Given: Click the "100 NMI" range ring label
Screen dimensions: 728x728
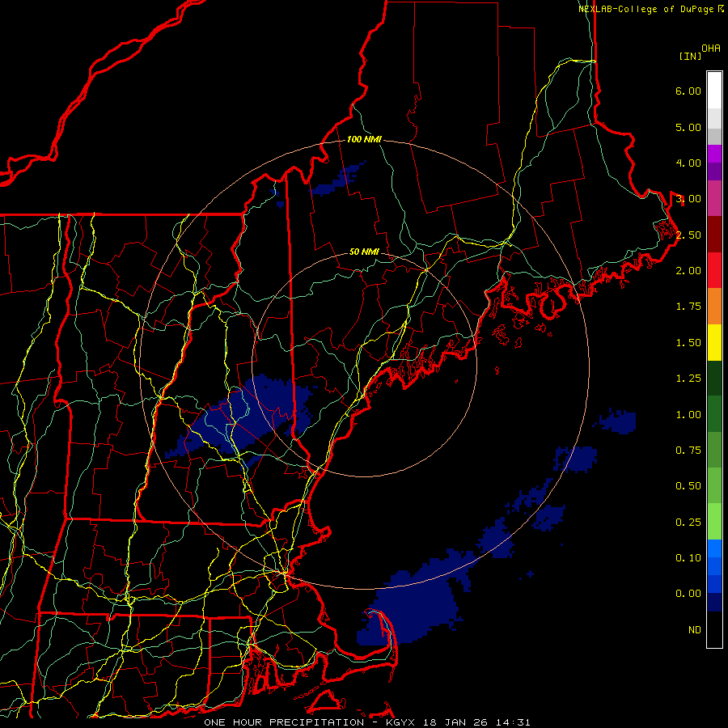Looking at the screenshot, I should click(364, 139).
